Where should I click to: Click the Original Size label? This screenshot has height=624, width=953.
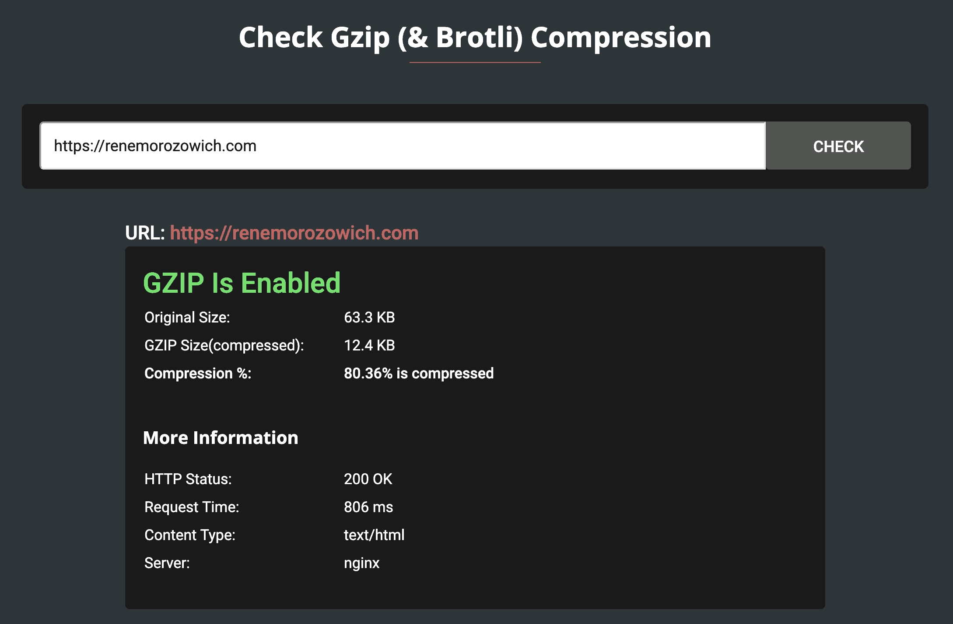click(187, 317)
